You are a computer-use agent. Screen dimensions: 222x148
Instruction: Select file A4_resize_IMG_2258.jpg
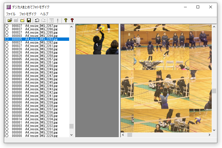(x=41, y=56)
